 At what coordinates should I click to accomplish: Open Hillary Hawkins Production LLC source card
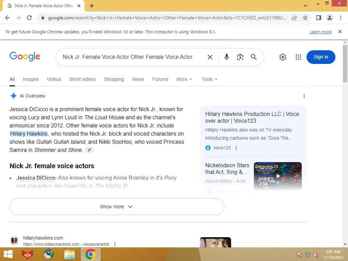pyautogui.click(x=252, y=117)
